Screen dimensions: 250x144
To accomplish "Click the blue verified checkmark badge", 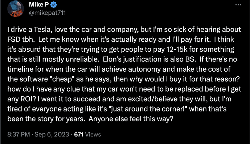I will click(x=54, y=5).
